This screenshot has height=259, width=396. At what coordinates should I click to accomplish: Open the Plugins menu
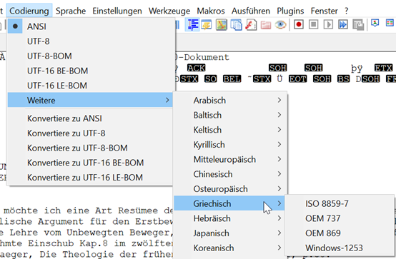290,11
